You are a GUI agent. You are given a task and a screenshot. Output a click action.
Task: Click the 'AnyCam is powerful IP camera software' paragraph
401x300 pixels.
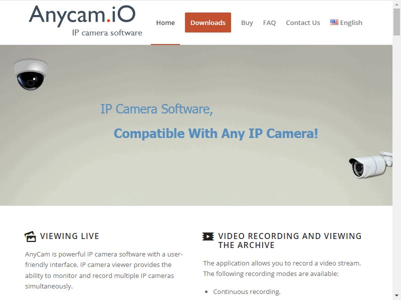(104, 270)
